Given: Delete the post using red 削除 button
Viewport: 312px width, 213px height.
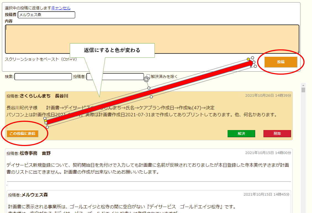Looking at the screenshot, I should [277, 134].
